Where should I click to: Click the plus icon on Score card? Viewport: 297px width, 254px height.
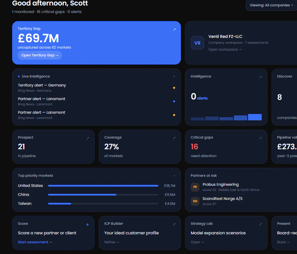87,225
